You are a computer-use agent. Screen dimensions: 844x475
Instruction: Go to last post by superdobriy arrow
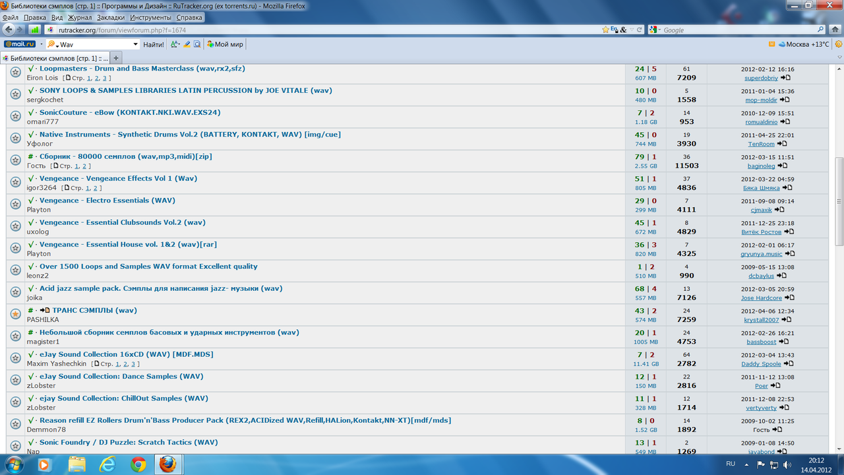(785, 78)
